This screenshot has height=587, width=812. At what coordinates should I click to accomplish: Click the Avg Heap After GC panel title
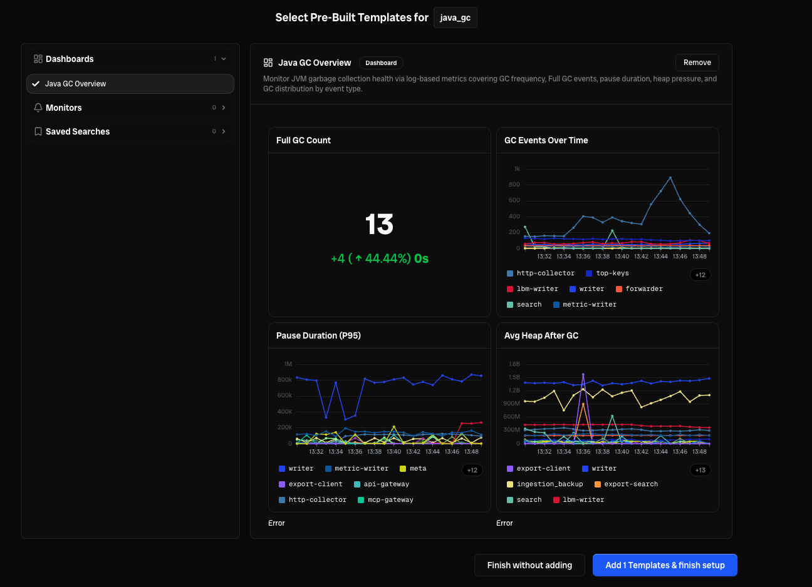(x=541, y=335)
